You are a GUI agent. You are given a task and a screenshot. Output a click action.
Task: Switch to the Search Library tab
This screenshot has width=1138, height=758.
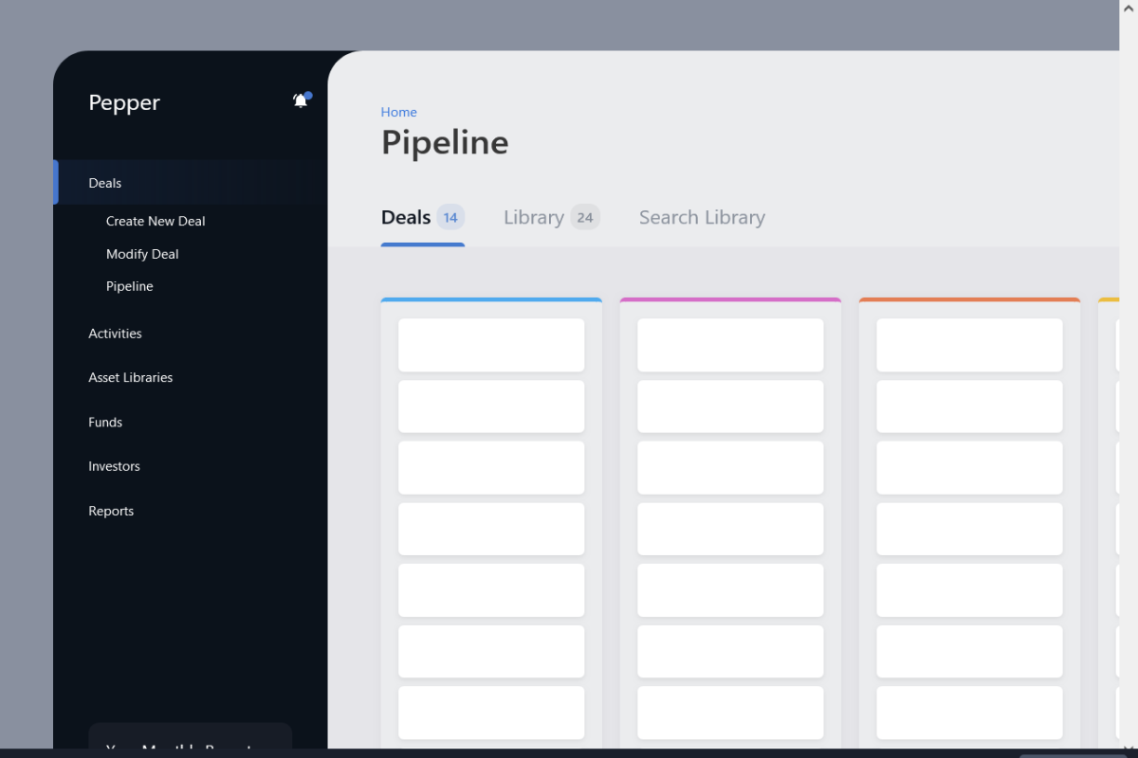point(702,218)
